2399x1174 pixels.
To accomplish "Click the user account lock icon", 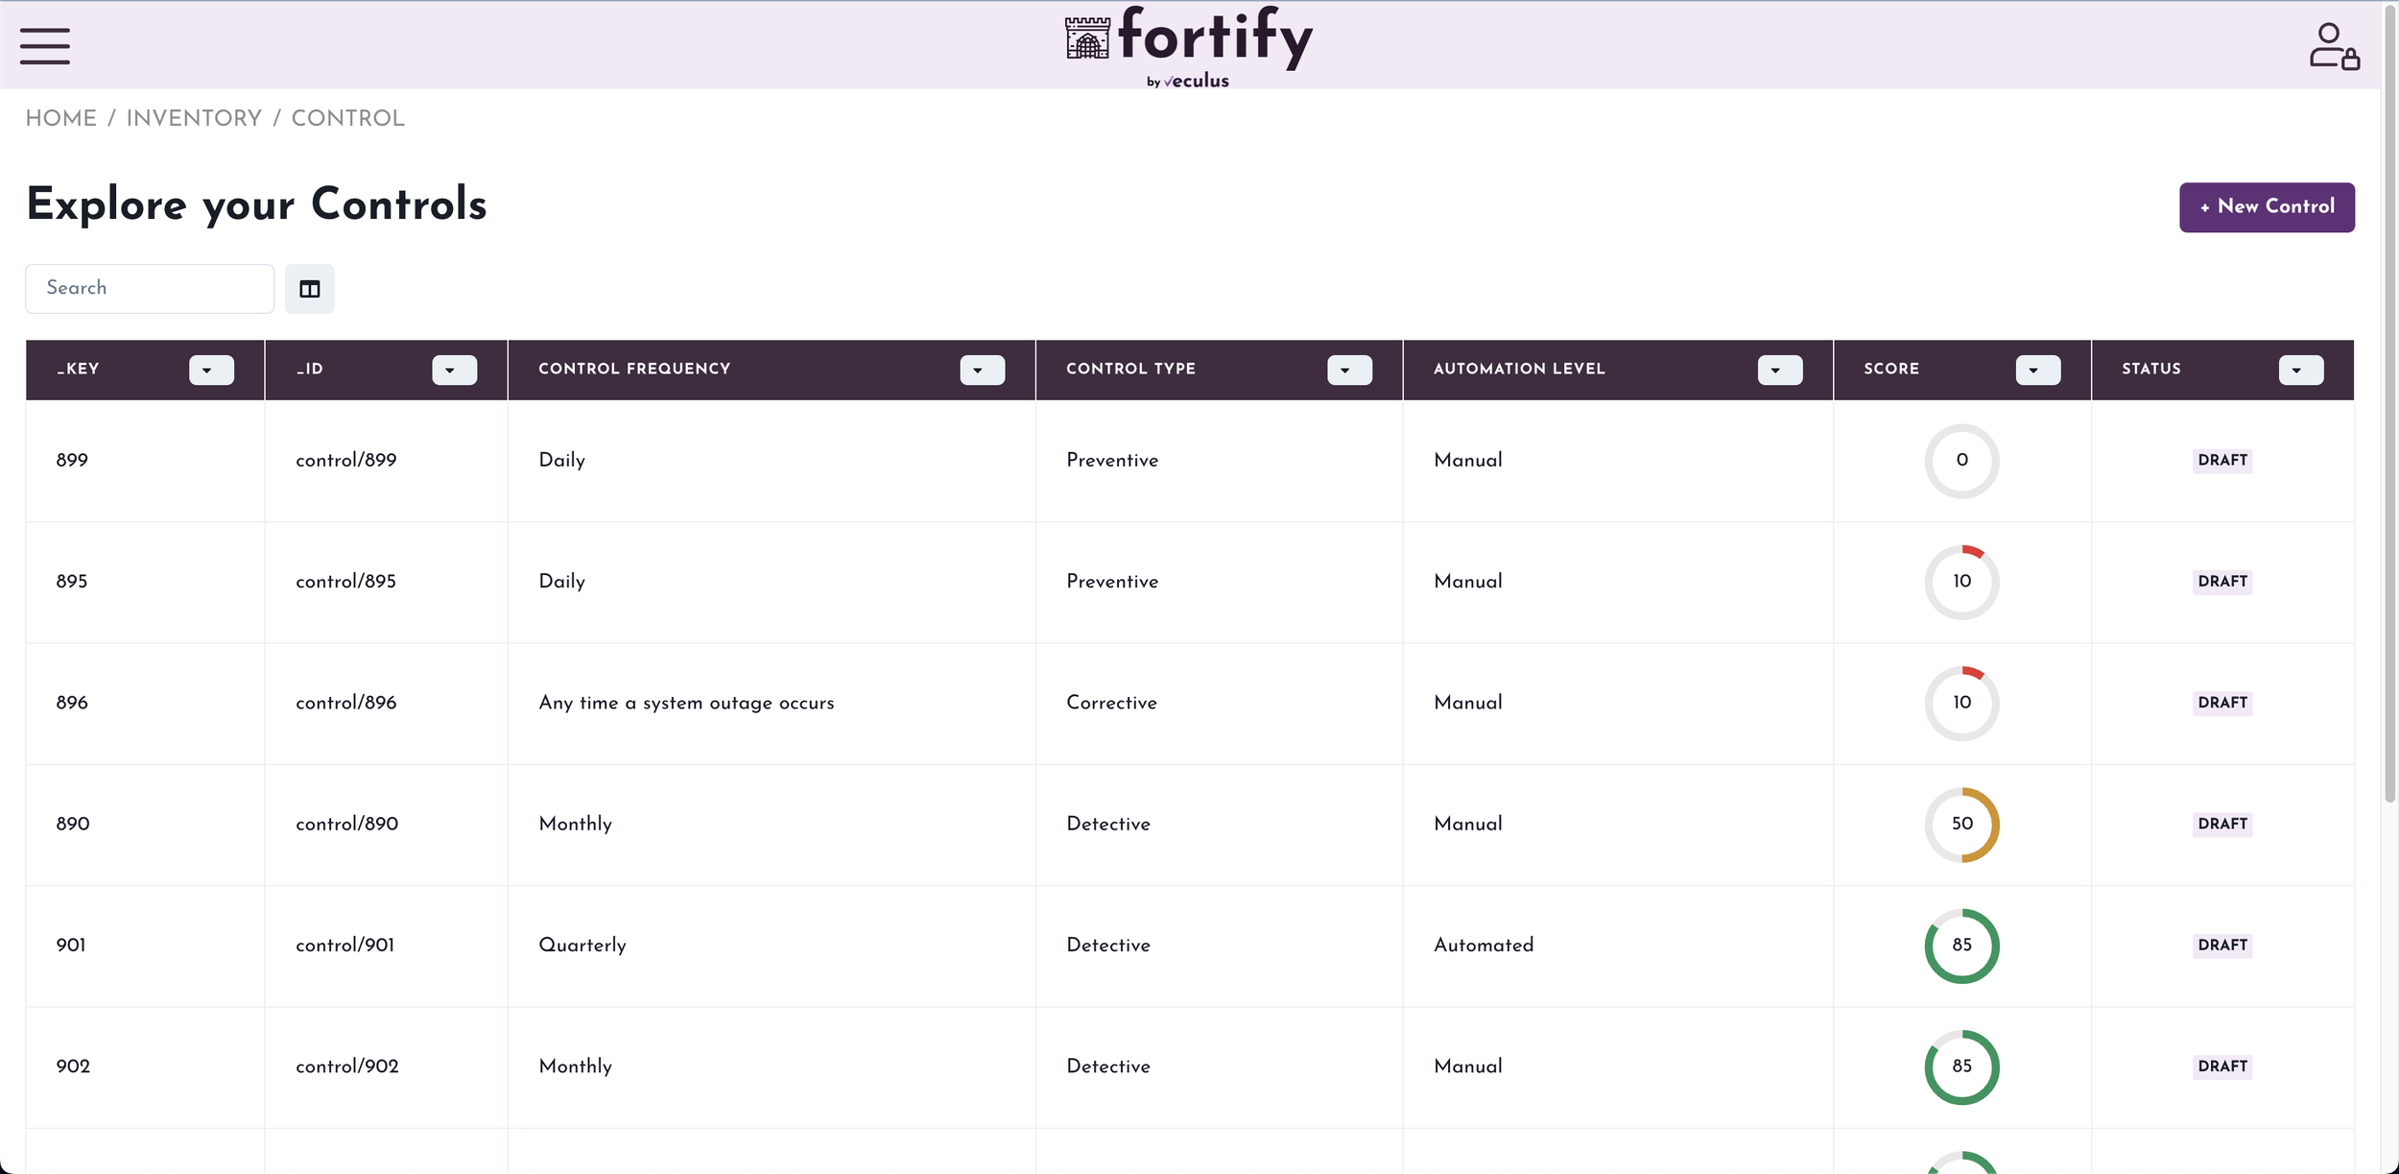I will [x=2333, y=47].
